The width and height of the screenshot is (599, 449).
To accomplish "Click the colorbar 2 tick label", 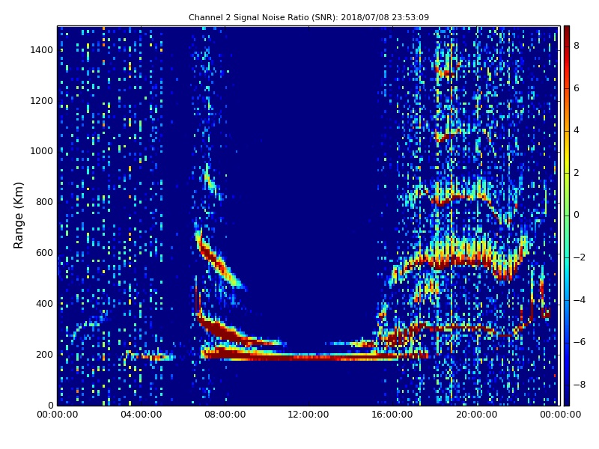I will click(x=577, y=173).
